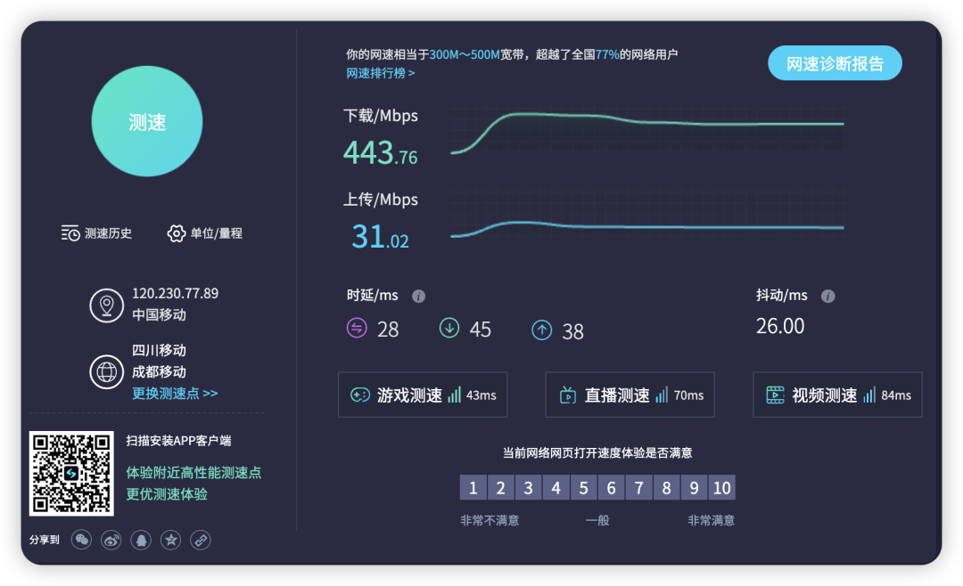Run the 视频测速 video test
The height and width of the screenshot is (586, 963).
(x=837, y=395)
